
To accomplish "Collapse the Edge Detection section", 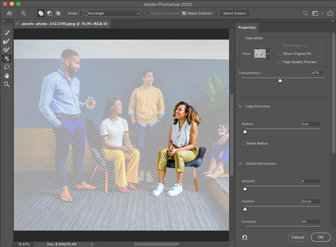I will point(240,107).
